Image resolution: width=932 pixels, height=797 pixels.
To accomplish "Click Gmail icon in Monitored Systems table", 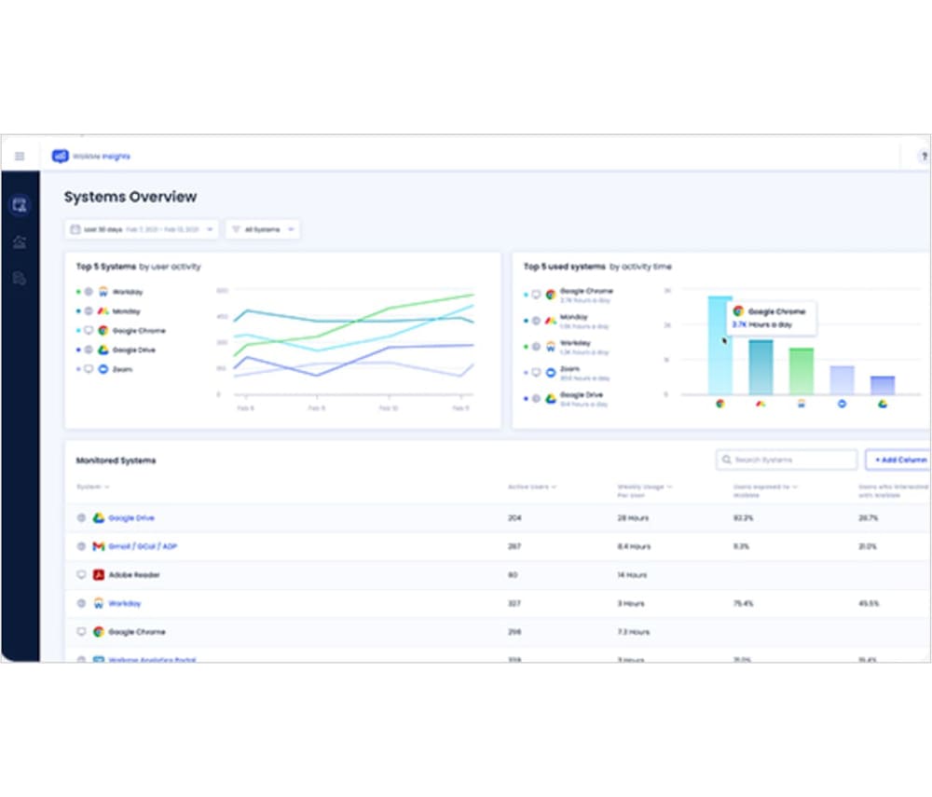I will pyautogui.click(x=98, y=546).
